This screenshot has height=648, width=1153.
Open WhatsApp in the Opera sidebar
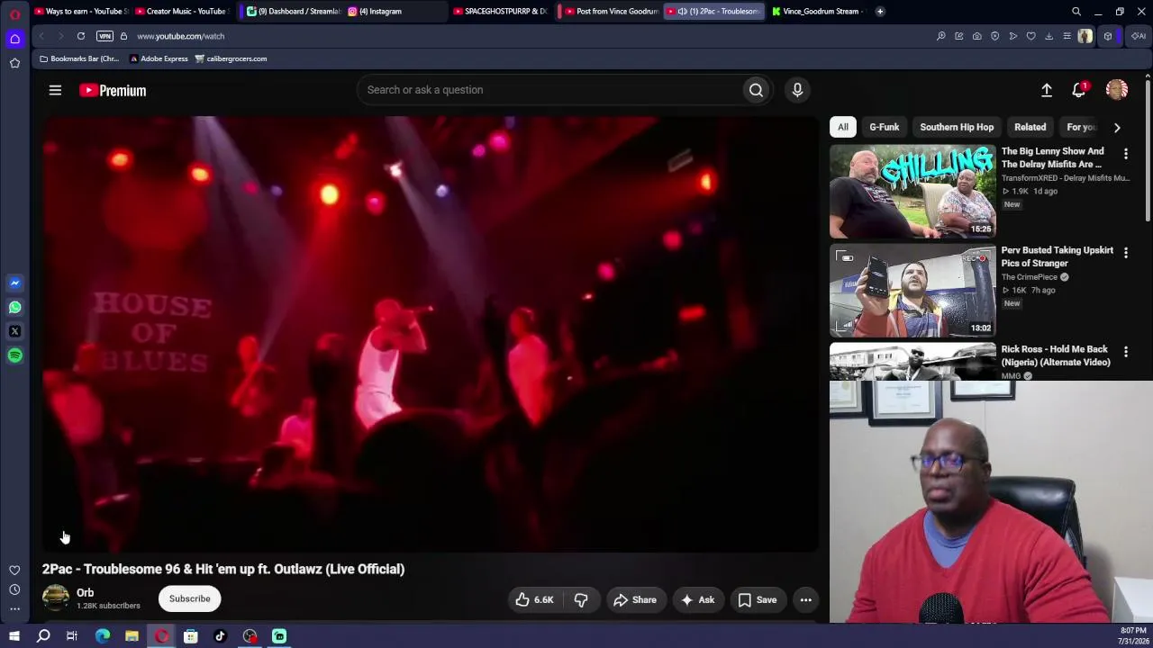coord(14,307)
